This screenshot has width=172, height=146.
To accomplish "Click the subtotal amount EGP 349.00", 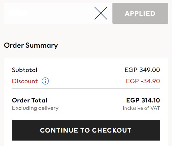I will (142, 70).
